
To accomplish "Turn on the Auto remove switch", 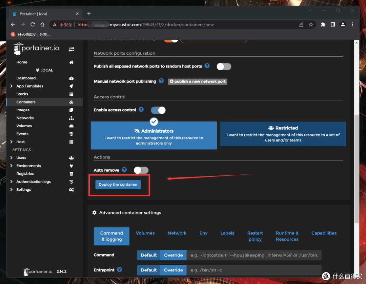I will [141, 170].
